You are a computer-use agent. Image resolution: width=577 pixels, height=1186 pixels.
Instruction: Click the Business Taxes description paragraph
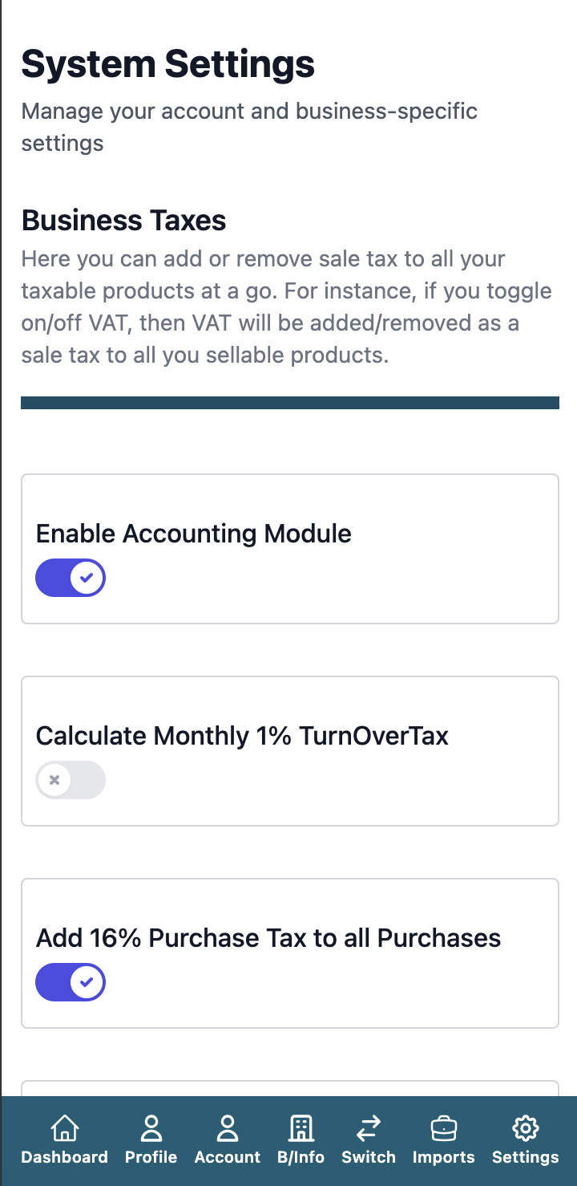click(286, 307)
